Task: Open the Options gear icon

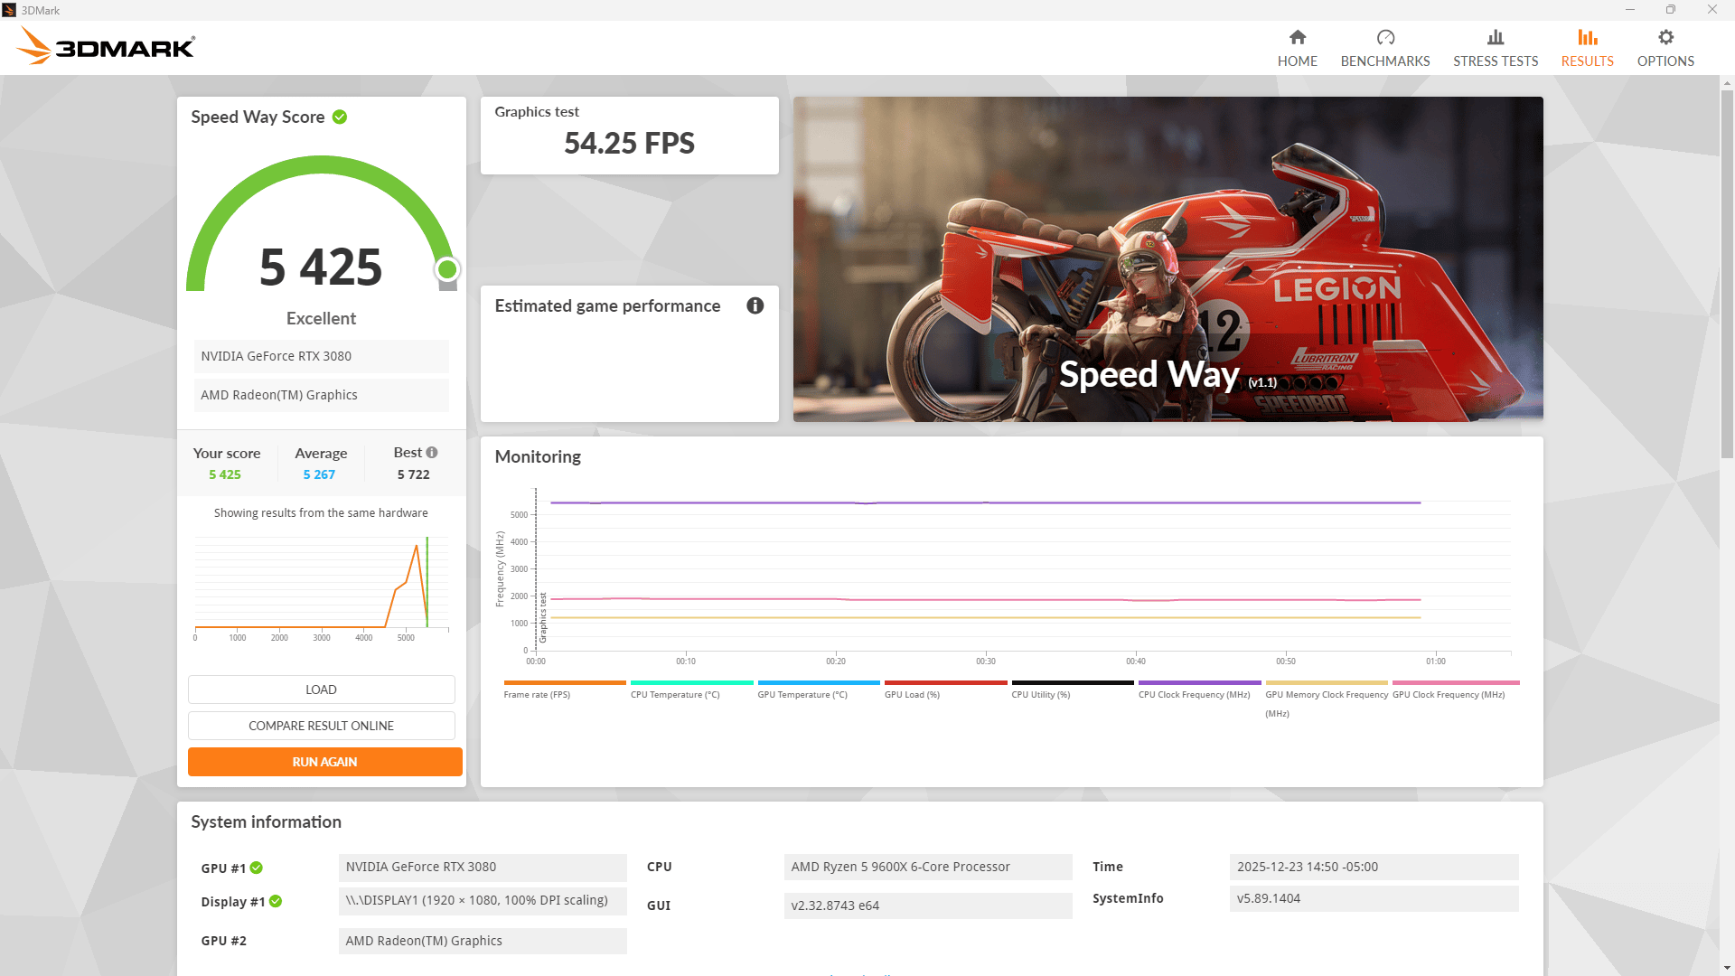Action: (x=1665, y=37)
